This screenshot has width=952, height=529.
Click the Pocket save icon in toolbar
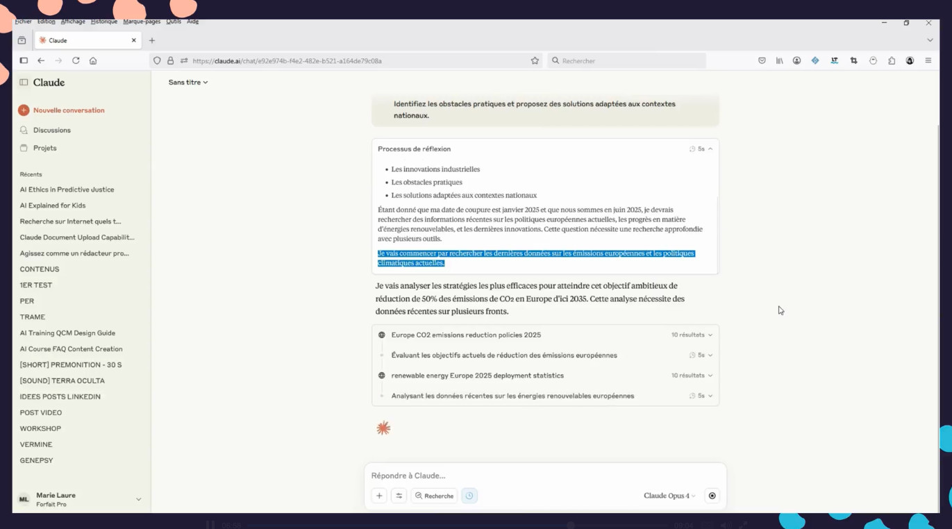[762, 61]
